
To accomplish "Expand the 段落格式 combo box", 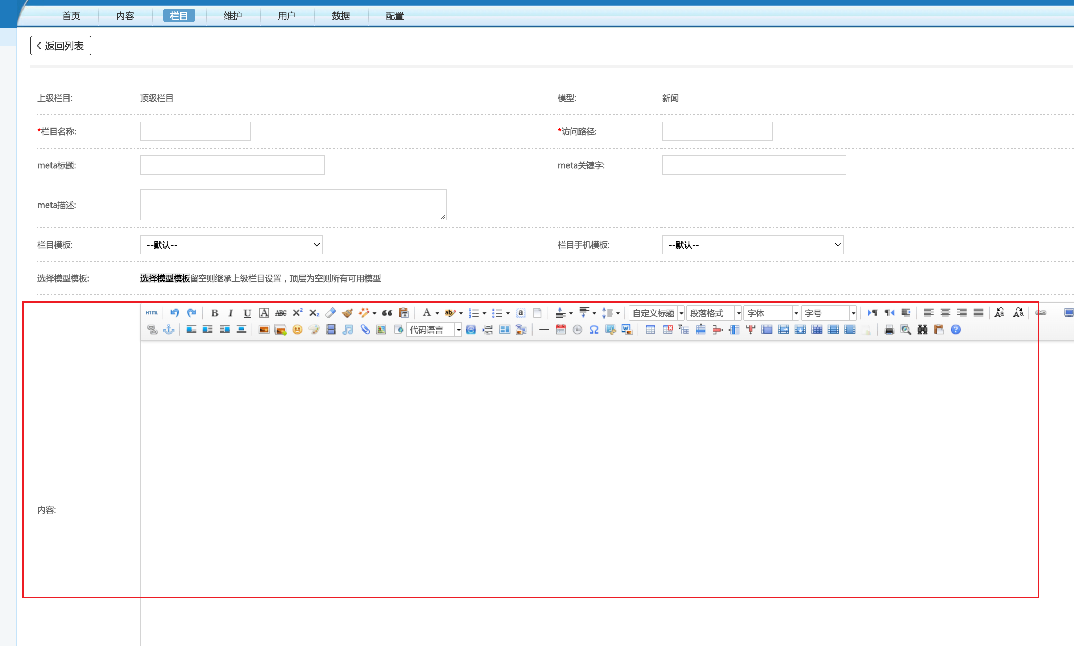I will tap(738, 313).
